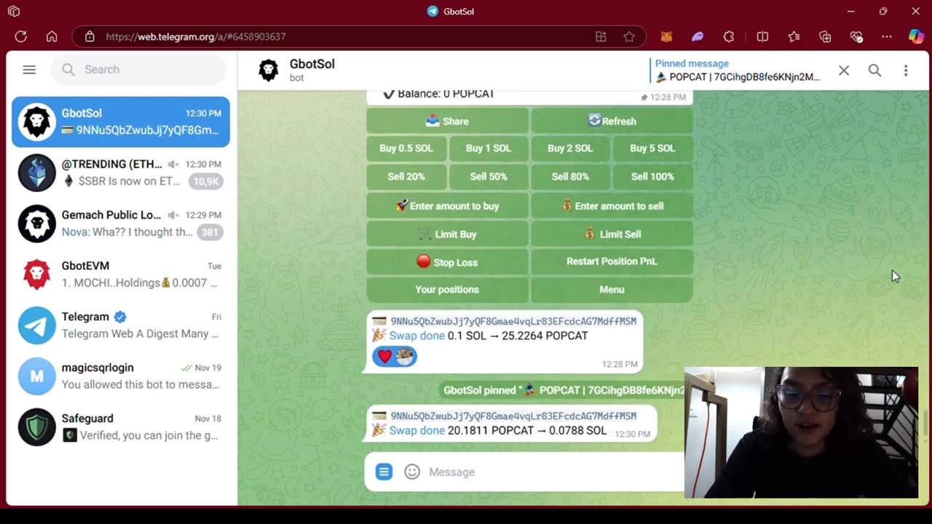Open the GbotSol chat in sidebar

121,122
